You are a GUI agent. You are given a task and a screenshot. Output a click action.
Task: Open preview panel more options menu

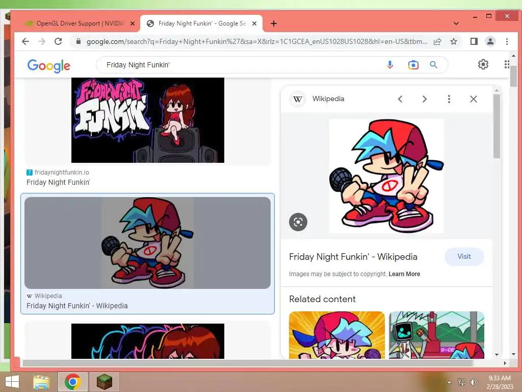[449, 99]
